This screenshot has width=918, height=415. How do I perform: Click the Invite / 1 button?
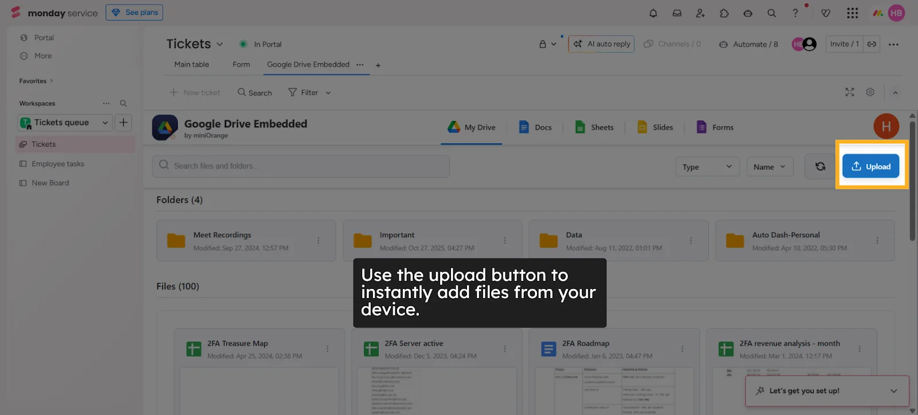(x=844, y=44)
